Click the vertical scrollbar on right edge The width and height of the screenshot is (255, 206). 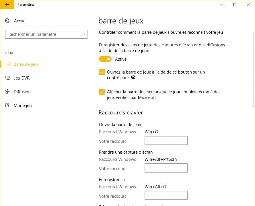tap(254, 70)
